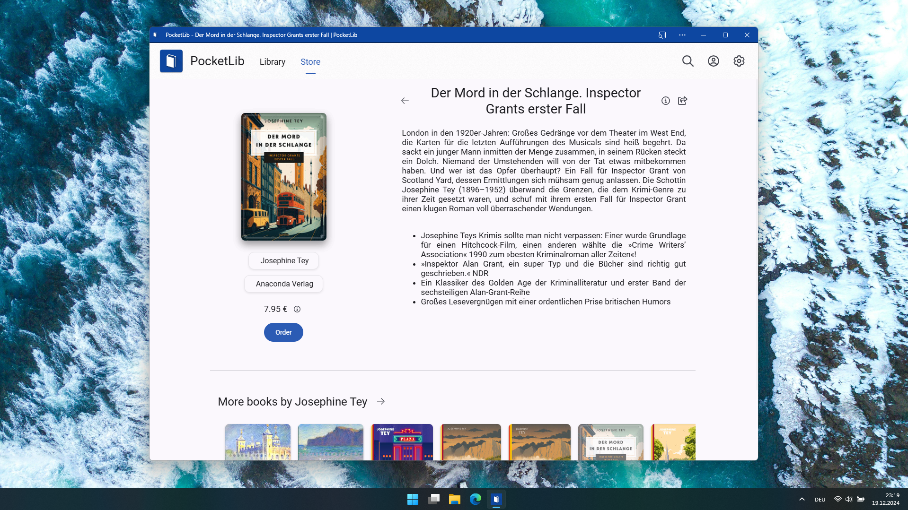Click the book title Der Mord in der Schlange

(536, 101)
